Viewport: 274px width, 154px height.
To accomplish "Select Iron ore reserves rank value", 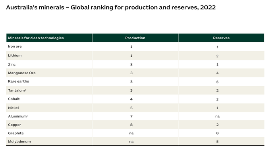I will [x=217, y=47].
